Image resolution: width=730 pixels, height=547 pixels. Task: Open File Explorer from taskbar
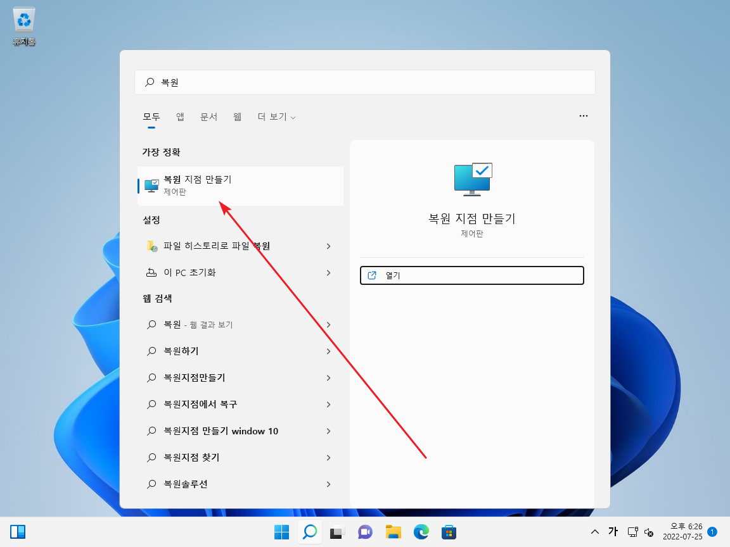click(x=394, y=532)
